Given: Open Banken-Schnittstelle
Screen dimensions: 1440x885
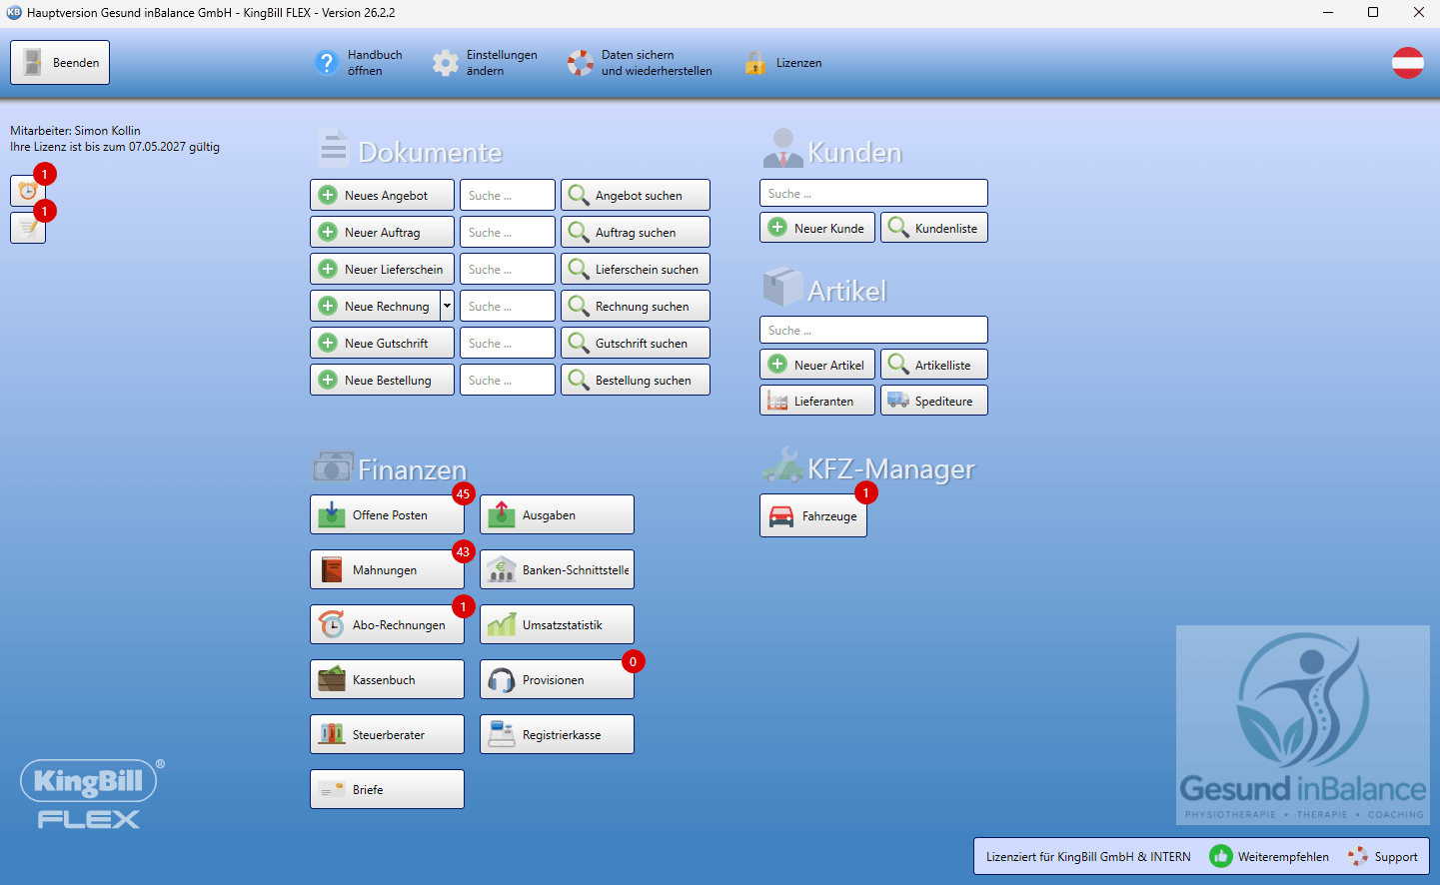Looking at the screenshot, I should click(x=557, y=569).
